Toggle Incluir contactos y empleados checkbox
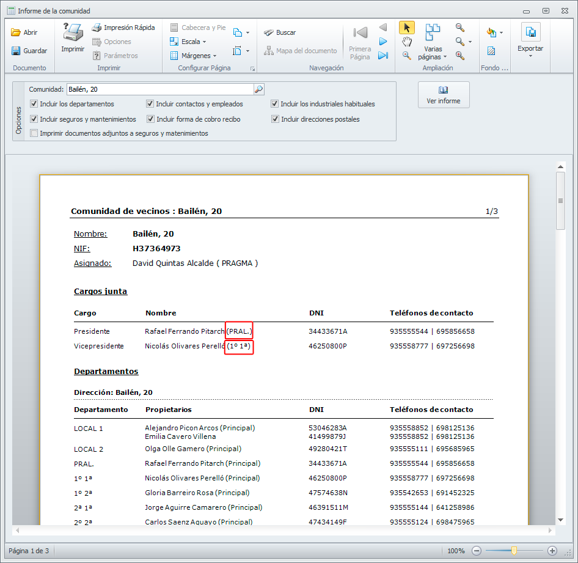This screenshot has width=578, height=563. pyautogui.click(x=150, y=104)
